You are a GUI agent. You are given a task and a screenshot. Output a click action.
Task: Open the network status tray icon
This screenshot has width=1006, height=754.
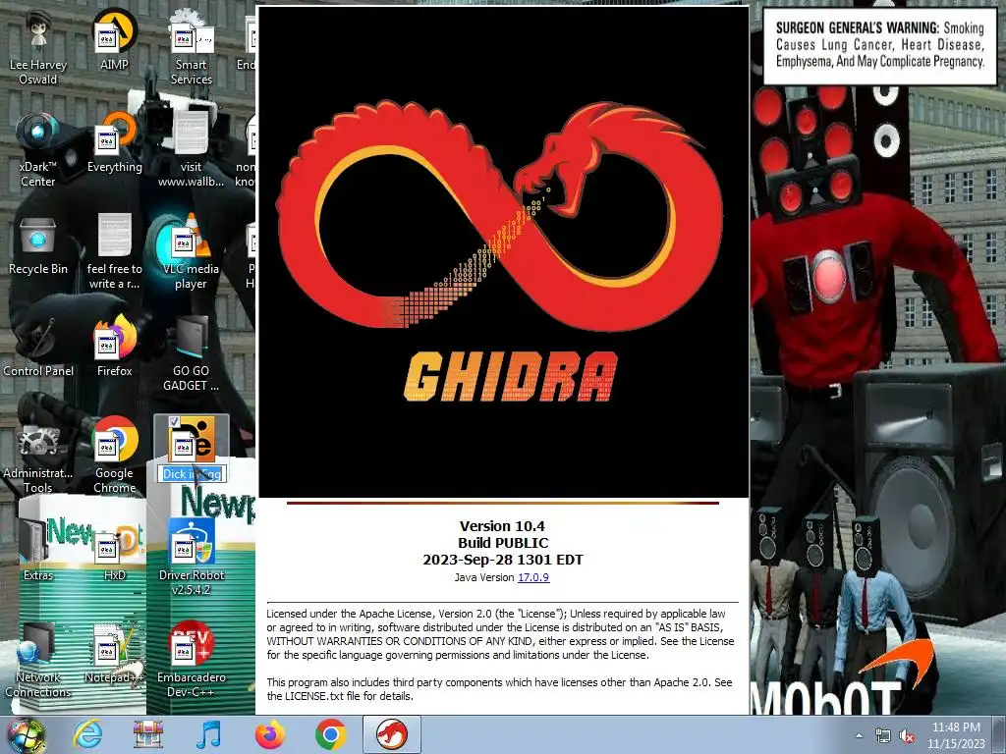(883, 735)
